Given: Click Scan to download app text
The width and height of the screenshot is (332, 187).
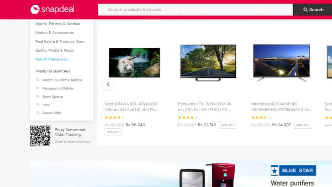Looking at the screenshot, I should [x=73, y=142].
